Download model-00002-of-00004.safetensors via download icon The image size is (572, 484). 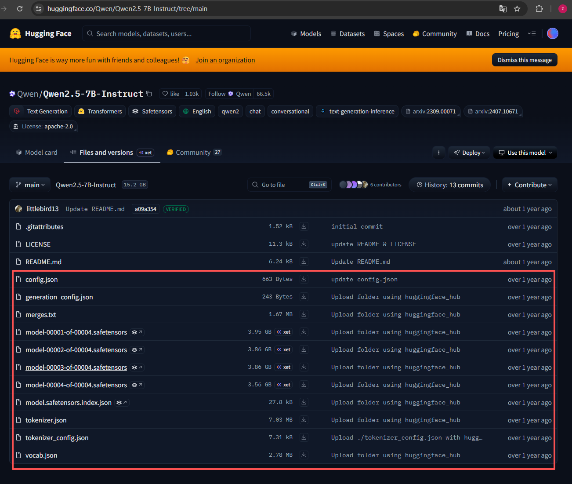(x=304, y=349)
